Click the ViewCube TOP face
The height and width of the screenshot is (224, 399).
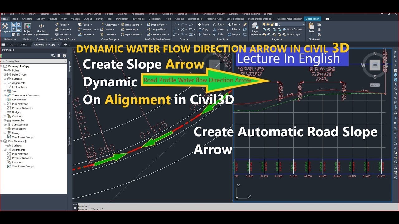(375, 65)
